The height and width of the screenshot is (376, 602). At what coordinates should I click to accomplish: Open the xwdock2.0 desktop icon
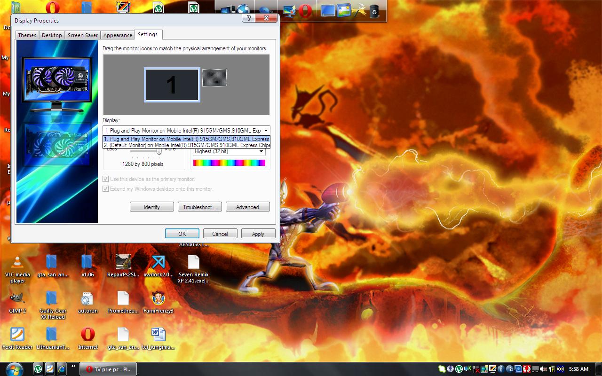click(x=158, y=266)
